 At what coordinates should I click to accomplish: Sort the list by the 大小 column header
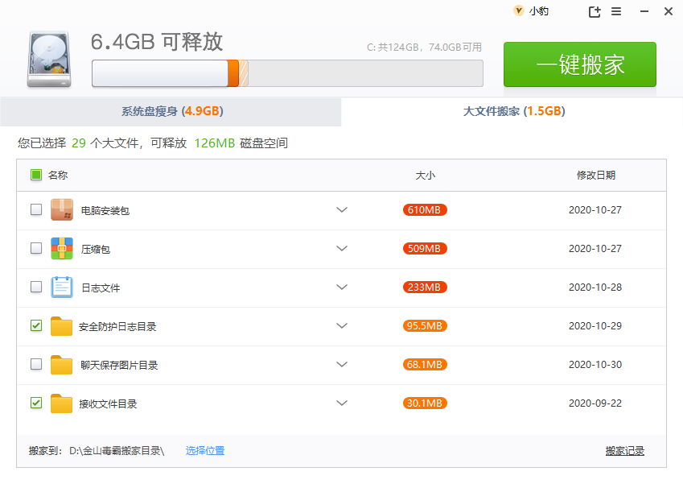(x=425, y=176)
